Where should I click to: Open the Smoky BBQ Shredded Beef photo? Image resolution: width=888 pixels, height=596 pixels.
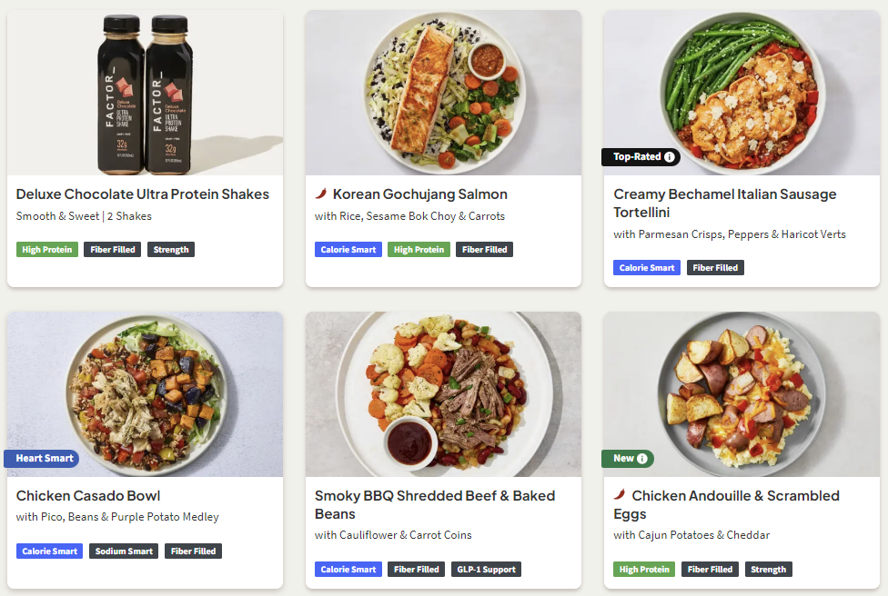(443, 394)
